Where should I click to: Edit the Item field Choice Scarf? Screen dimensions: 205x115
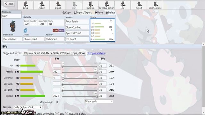point(34,39)
